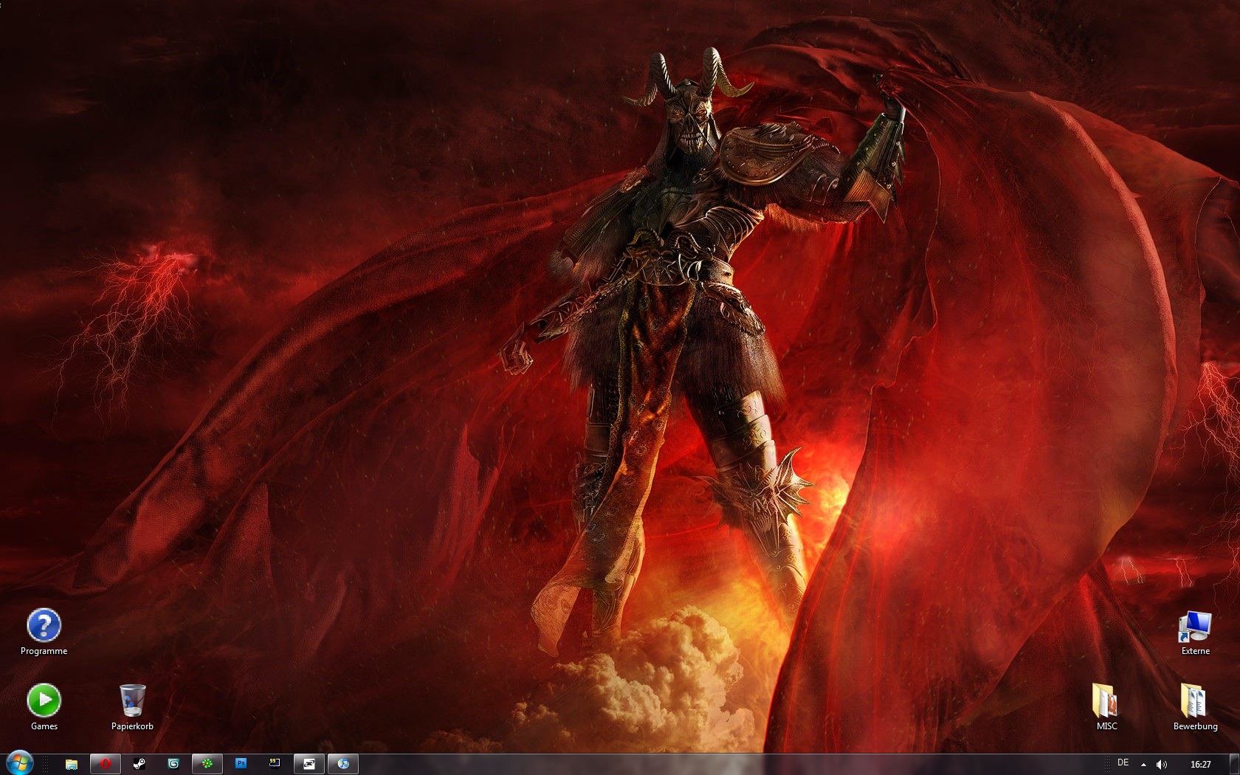The image size is (1240, 775).
Task: Select the MISC folder on desktop
Action: (1106, 708)
